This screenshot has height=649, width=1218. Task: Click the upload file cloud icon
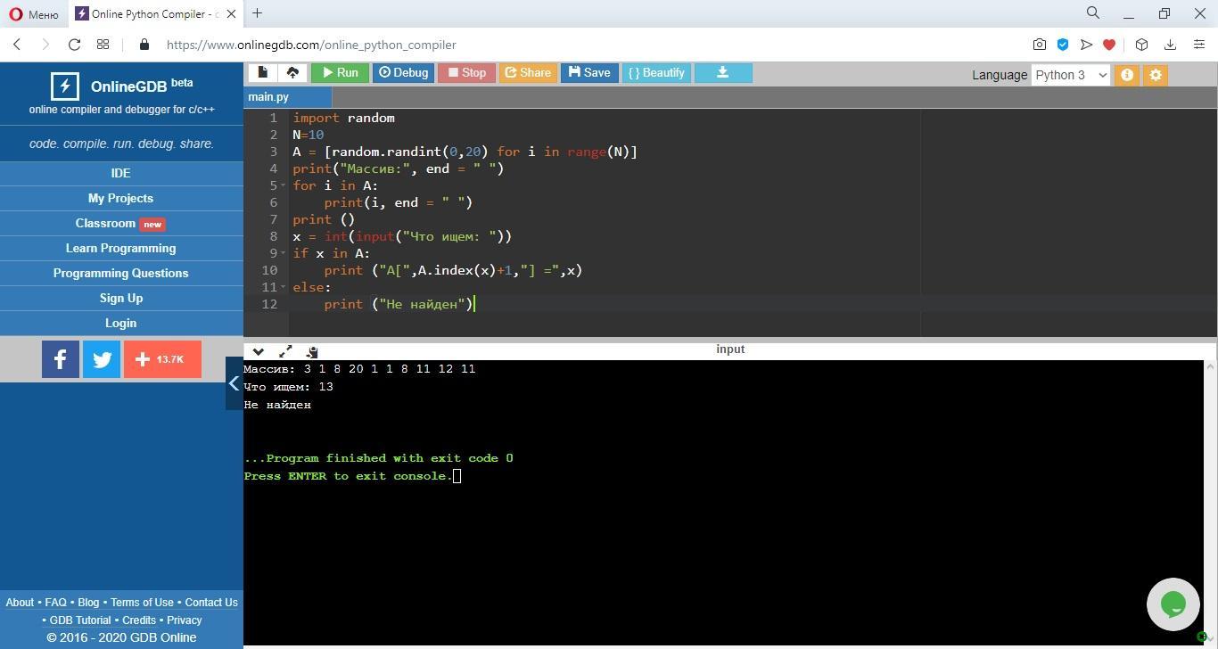292,73
